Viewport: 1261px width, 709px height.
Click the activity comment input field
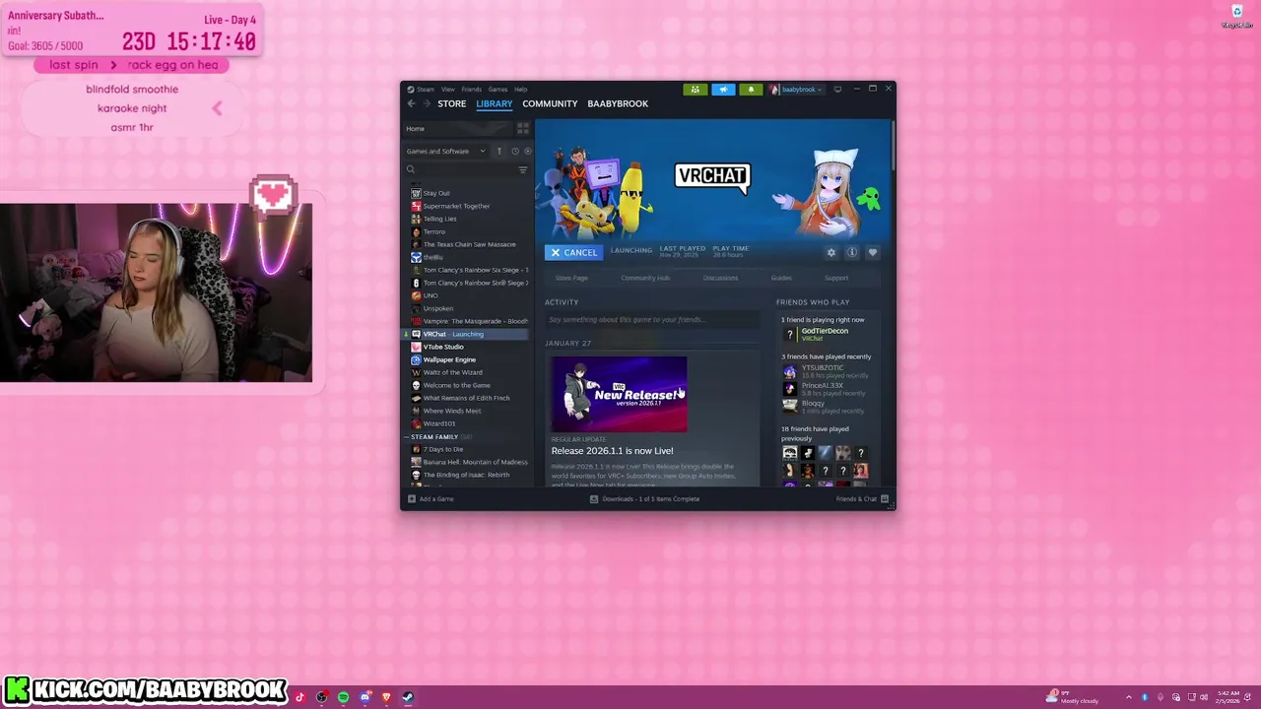point(652,319)
